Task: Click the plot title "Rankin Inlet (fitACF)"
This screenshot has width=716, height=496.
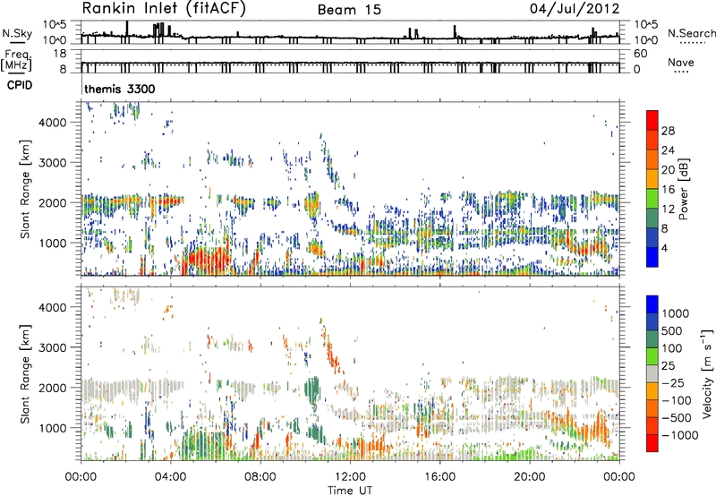Action: [164, 9]
